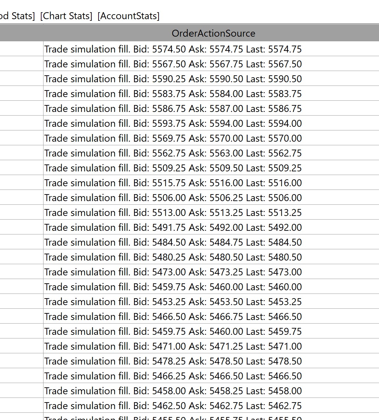Screen dimensions: 379x420
Task: Select the row with Last: 5594.00
Action: pyautogui.click(x=173, y=123)
